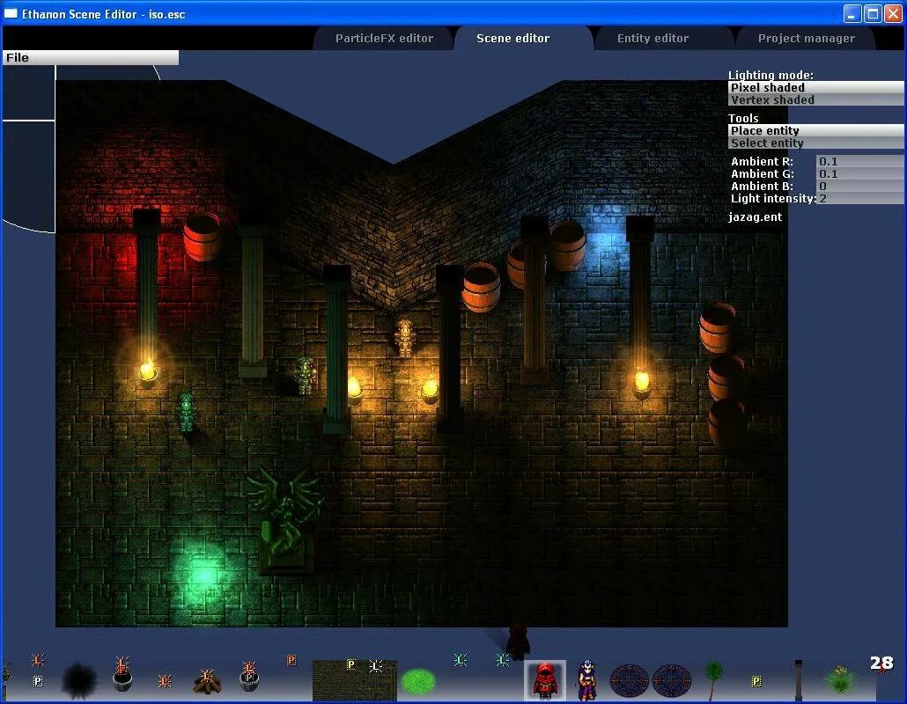Minimize the Ethanon Scene Editor window
The height and width of the screenshot is (704, 907).
coord(852,14)
